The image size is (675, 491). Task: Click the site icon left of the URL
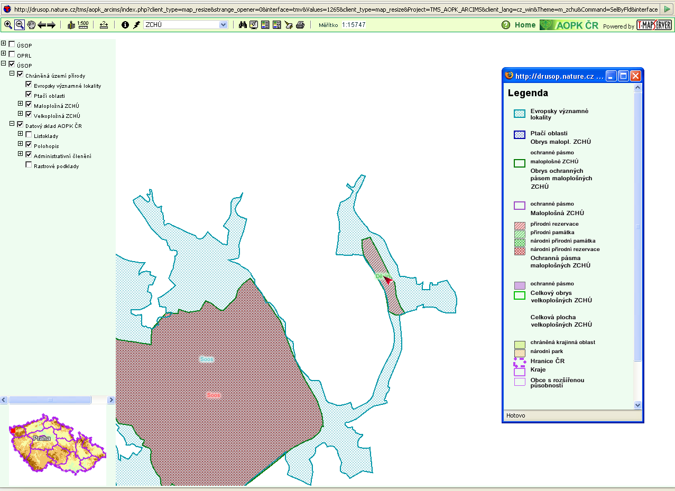point(7,9)
